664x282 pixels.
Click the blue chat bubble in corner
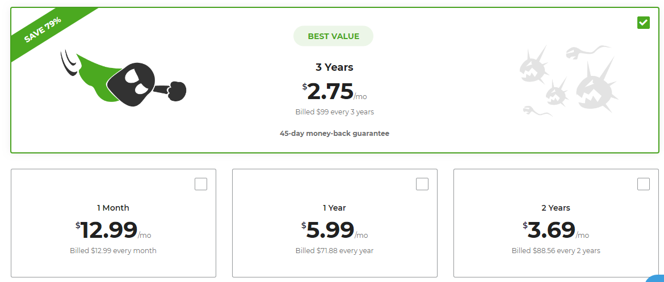pos(657,277)
